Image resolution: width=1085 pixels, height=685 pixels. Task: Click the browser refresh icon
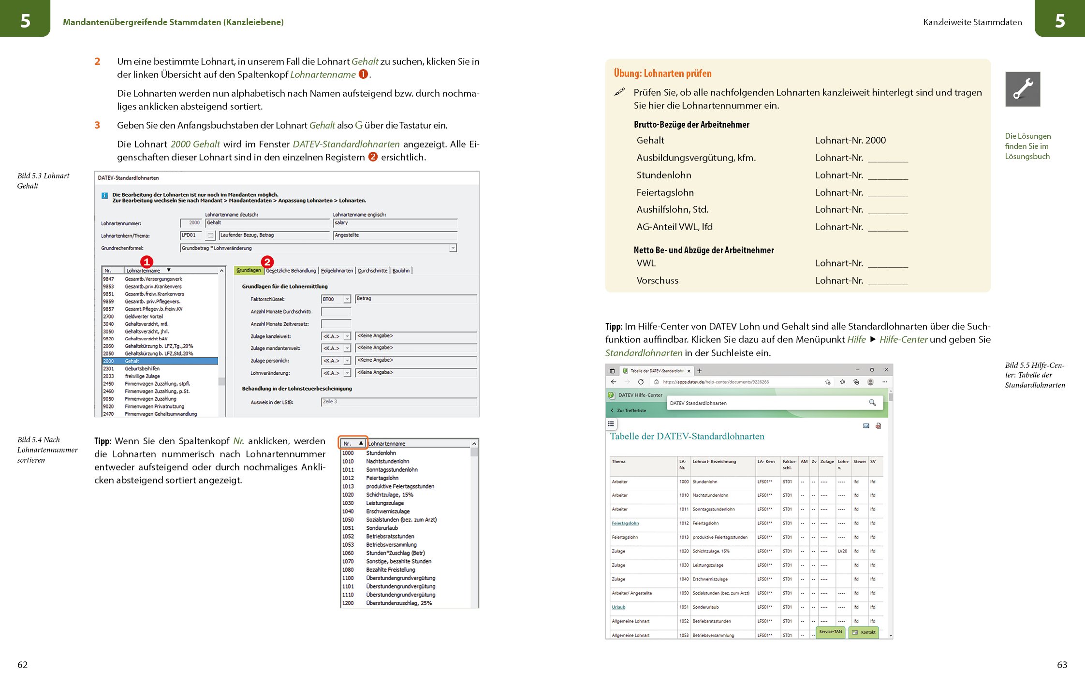pos(641,382)
